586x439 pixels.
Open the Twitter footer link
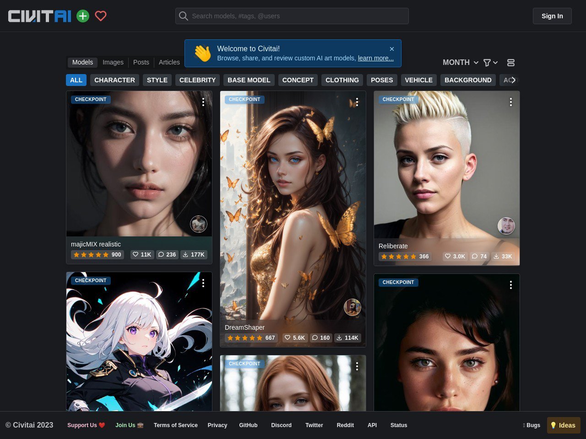(x=314, y=425)
